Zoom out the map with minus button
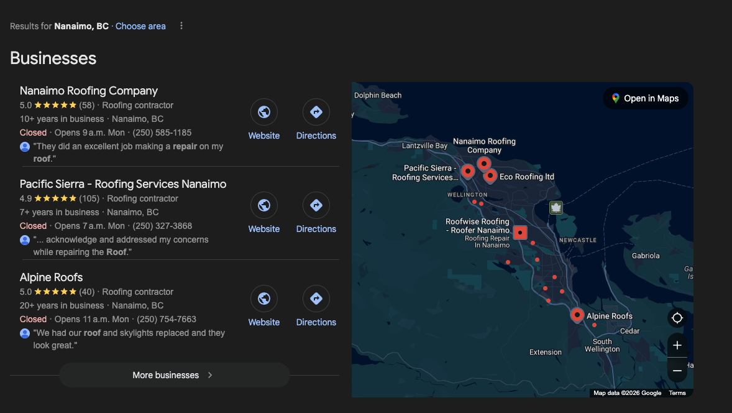 coord(677,371)
